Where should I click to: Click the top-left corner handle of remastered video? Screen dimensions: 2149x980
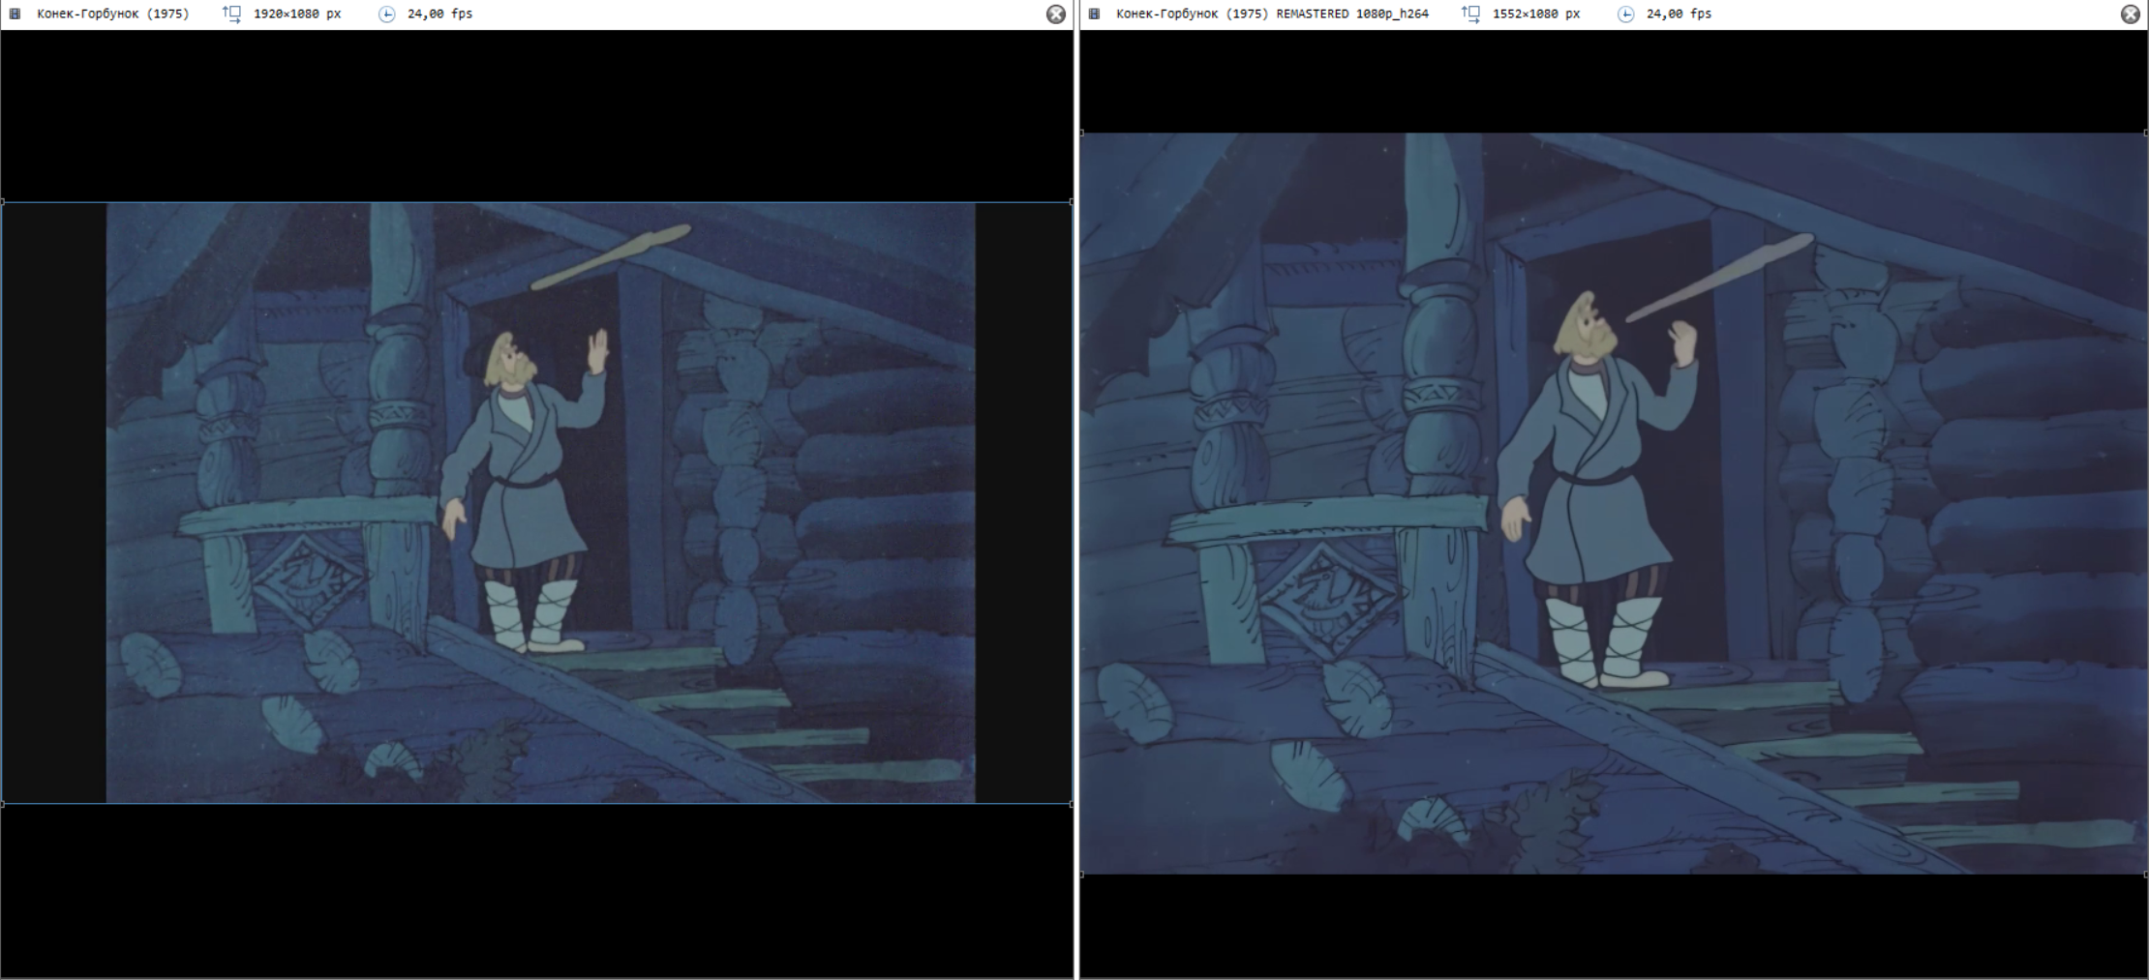coord(1082,134)
